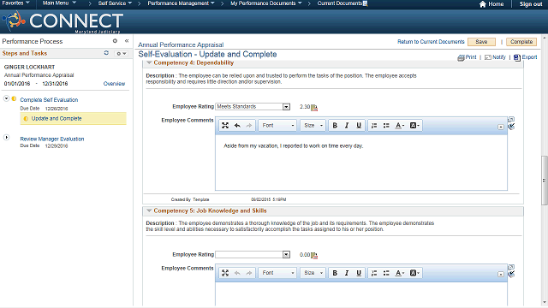Apply underline in Competency 4 comments editor
548x308 pixels.
(x=359, y=126)
